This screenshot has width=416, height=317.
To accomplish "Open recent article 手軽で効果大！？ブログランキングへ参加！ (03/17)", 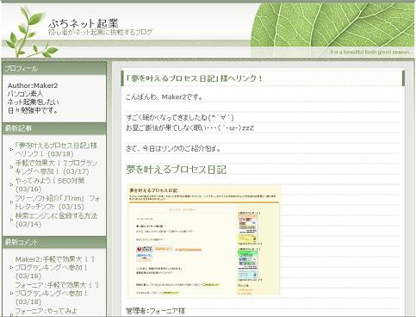I will (56, 167).
